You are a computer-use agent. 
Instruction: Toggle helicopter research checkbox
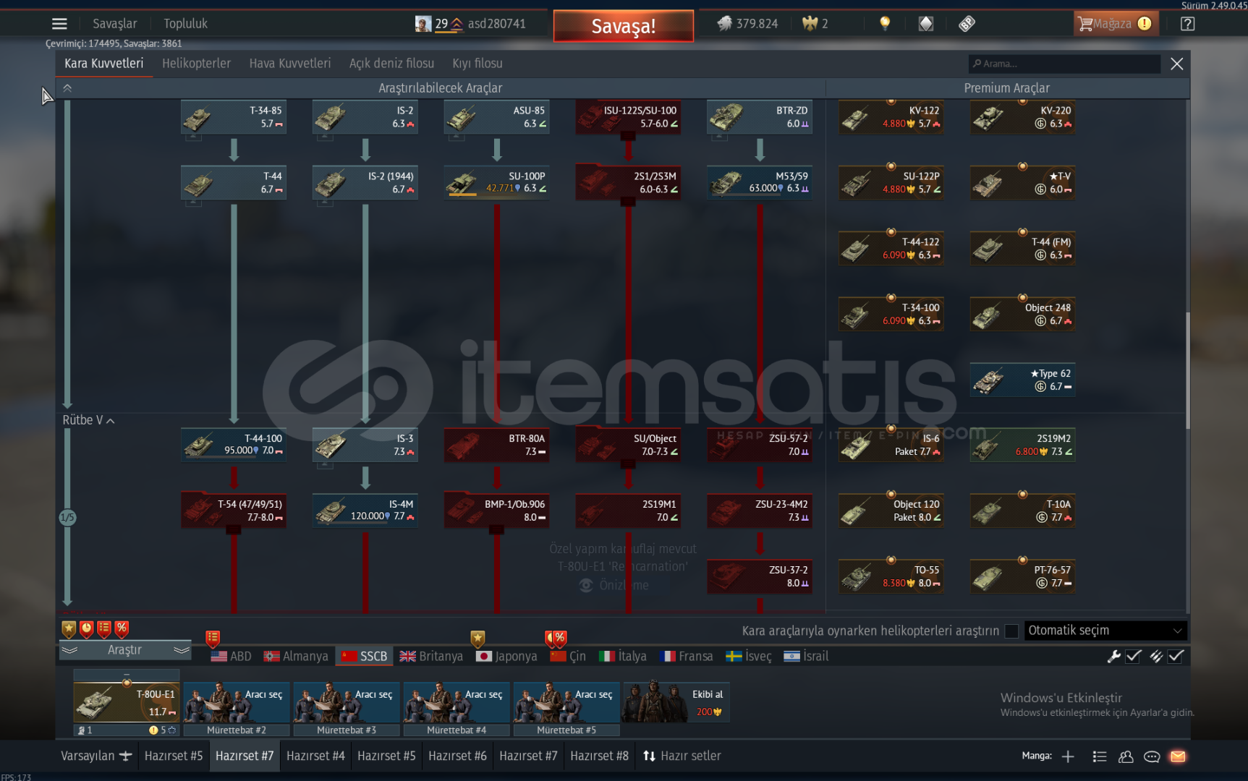tap(1011, 631)
